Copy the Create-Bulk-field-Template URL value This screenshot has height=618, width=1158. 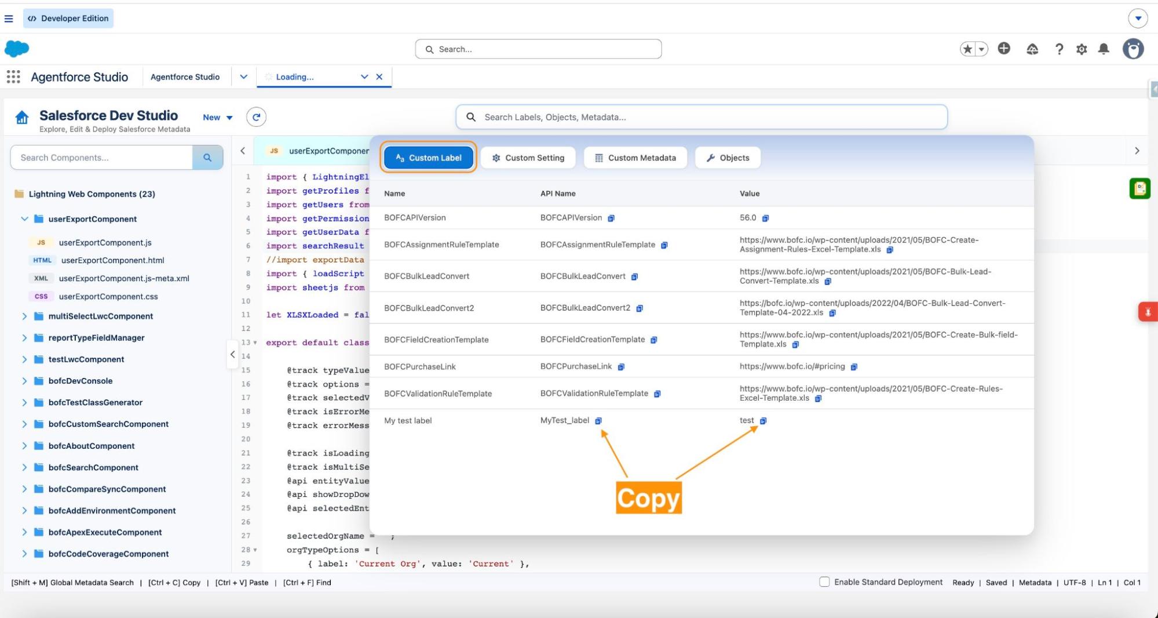pyautogui.click(x=795, y=344)
